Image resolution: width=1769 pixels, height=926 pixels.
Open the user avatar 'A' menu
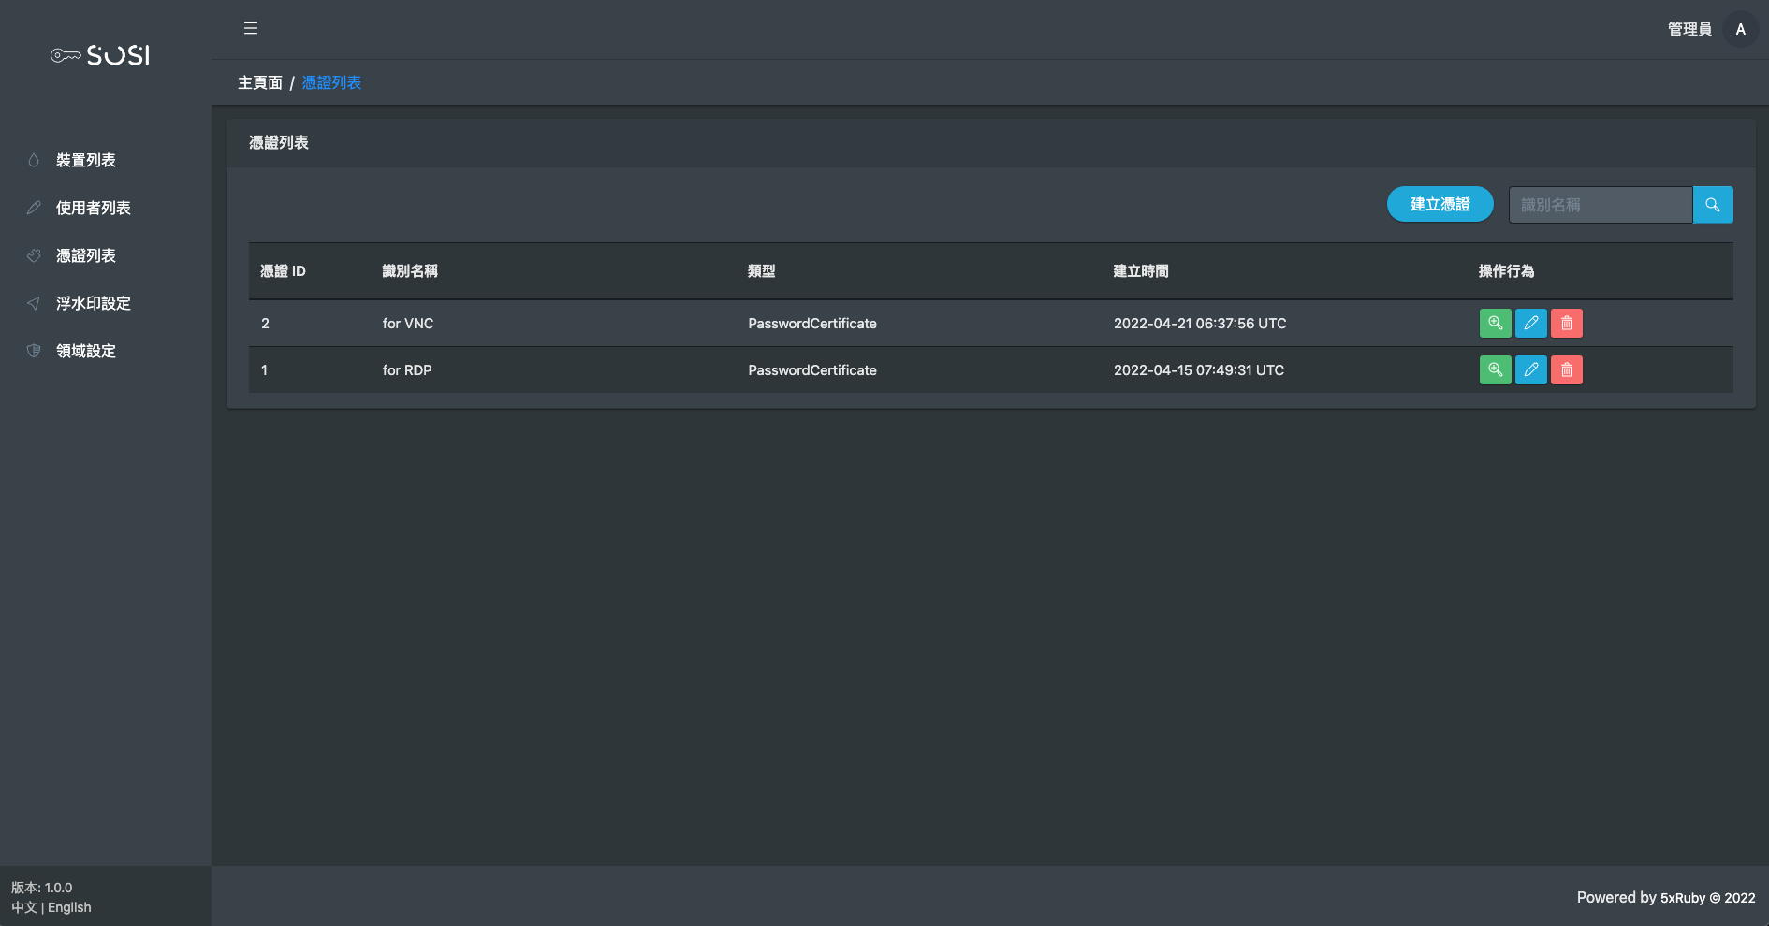tap(1740, 29)
